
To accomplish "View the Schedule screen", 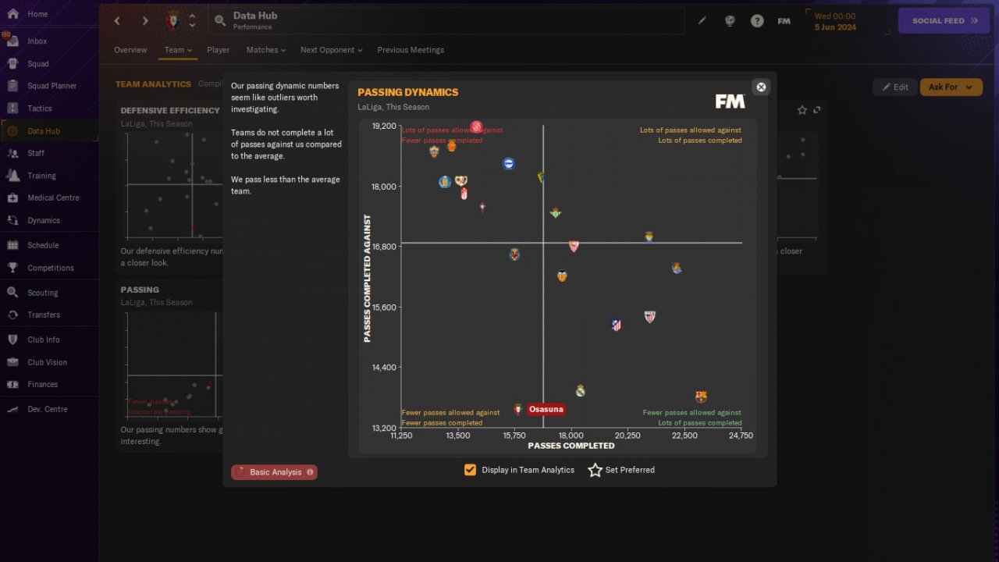I will point(43,245).
